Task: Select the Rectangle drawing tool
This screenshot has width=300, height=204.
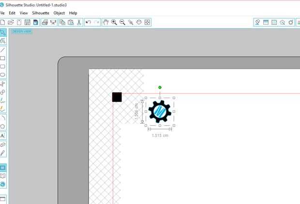Action: pos(2,58)
